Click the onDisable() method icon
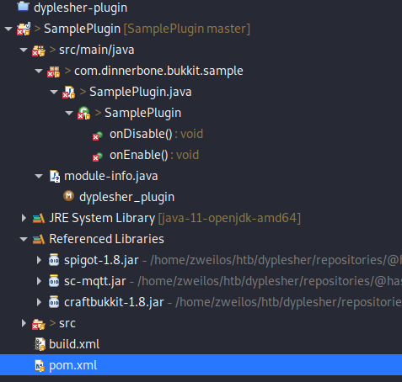 click(98, 135)
